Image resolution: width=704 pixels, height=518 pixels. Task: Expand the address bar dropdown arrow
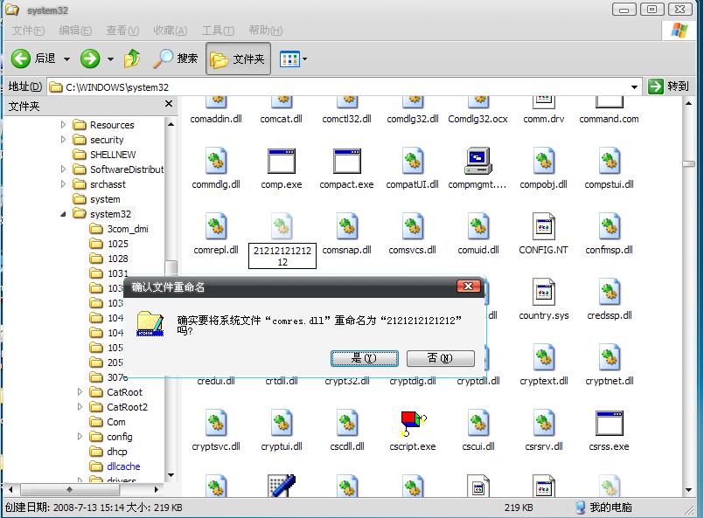[635, 86]
